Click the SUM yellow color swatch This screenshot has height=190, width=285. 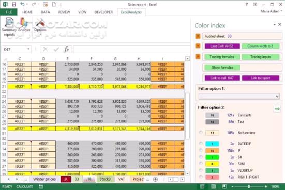(212, 164)
